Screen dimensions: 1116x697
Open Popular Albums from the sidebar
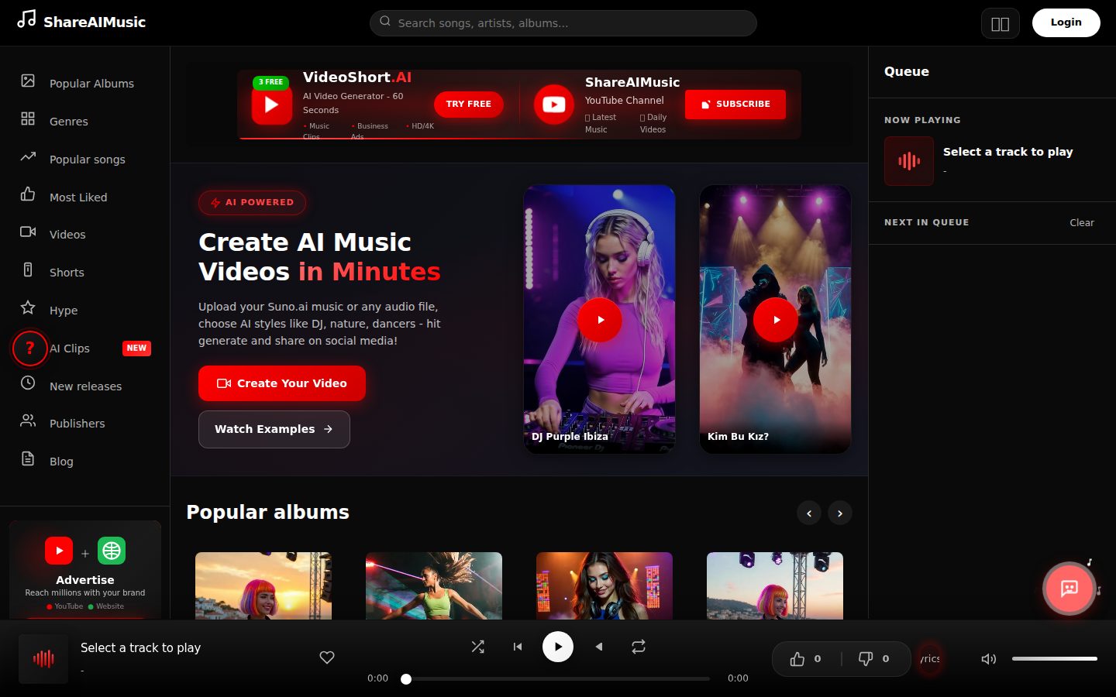pyautogui.click(x=84, y=83)
